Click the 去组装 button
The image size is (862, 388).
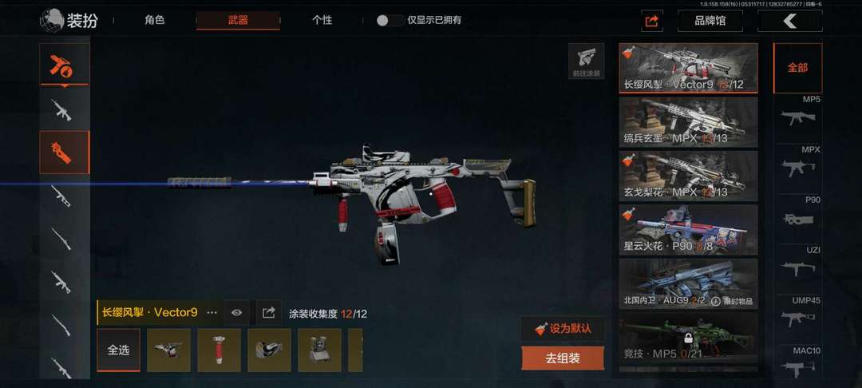coord(563,358)
